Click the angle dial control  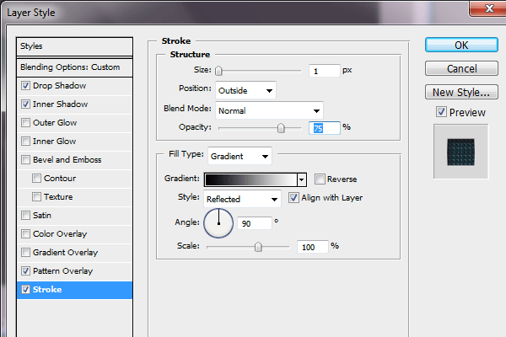coord(219,222)
